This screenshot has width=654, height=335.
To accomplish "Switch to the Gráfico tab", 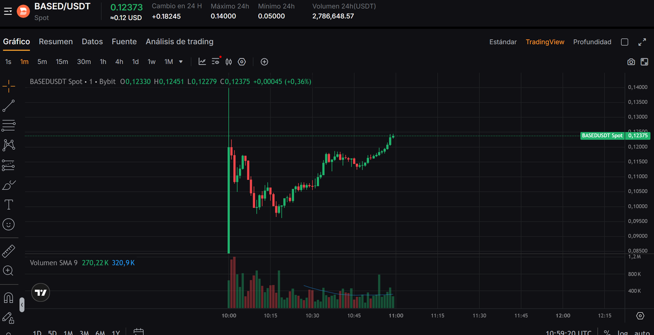I will (x=16, y=41).
